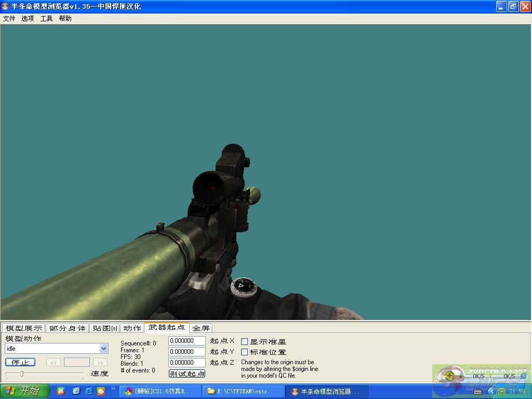The image size is (532, 399).
Task: Open the 文件 menu
Action: (x=9, y=19)
